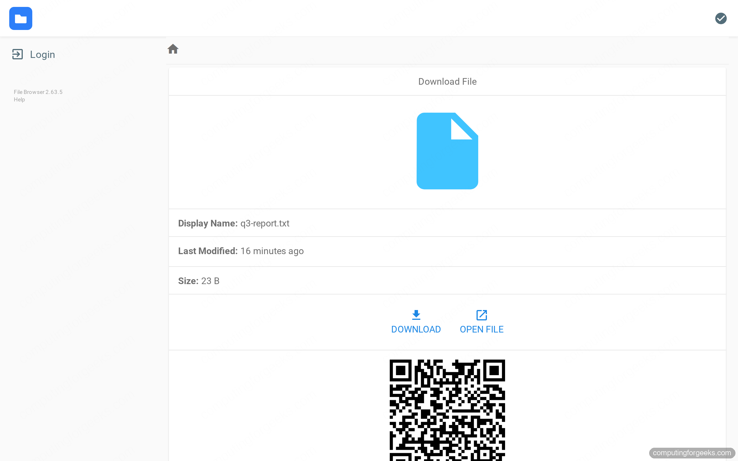Image resolution: width=738 pixels, height=461 pixels.
Task: Select the q3-report.txt display name text
Action: coord(265,223)
